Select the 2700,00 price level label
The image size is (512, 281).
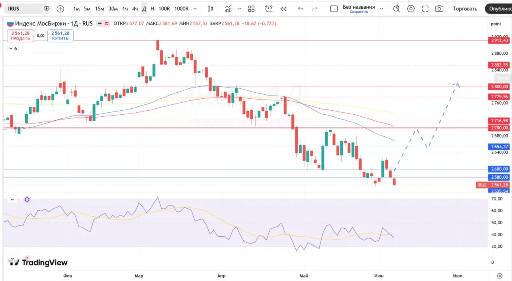(499, 128)
